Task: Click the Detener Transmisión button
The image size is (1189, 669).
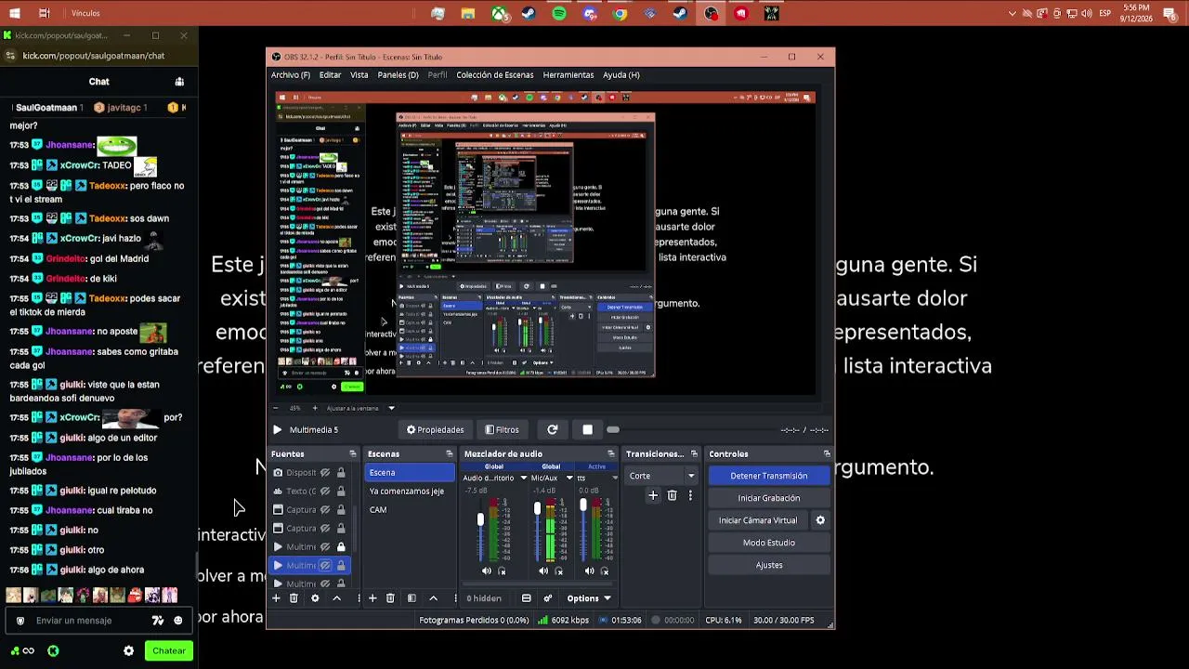Action: 769,476
